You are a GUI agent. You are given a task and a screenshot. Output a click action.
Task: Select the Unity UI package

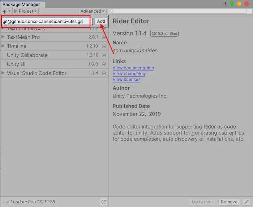pos(55,64)
